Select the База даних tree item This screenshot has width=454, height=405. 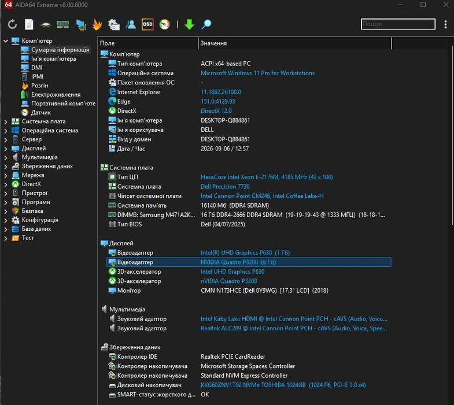pyautogui.click(x=36, y=229)
